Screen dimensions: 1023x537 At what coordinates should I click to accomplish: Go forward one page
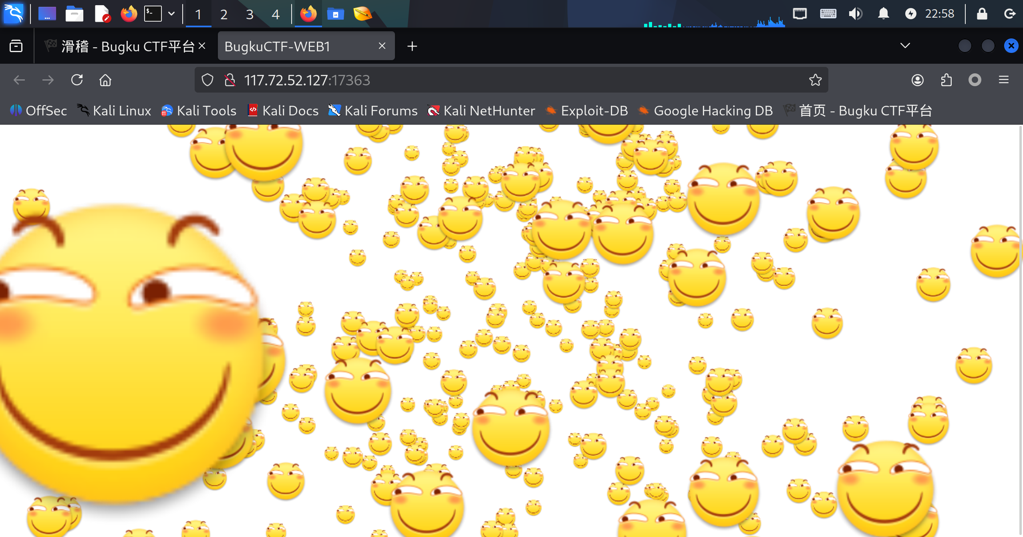(48, 80)
